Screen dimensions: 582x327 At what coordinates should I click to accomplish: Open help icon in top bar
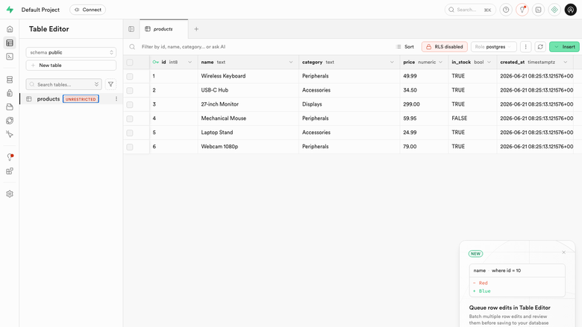pyautogui.click(x=506, y=10)
